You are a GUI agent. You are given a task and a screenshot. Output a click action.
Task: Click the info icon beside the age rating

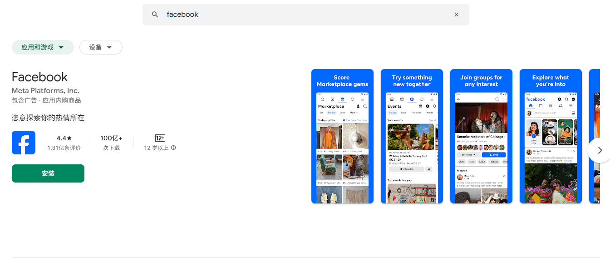click(173, 148)
